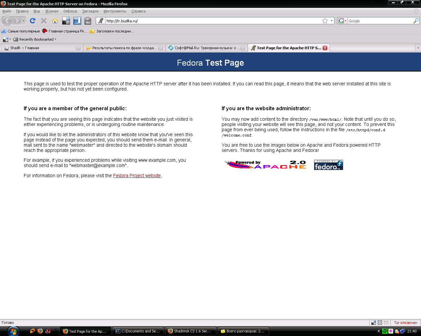421x336 pixels.
Task: Click the Delicious icon in status bar
Action: (x=374, y=323)
